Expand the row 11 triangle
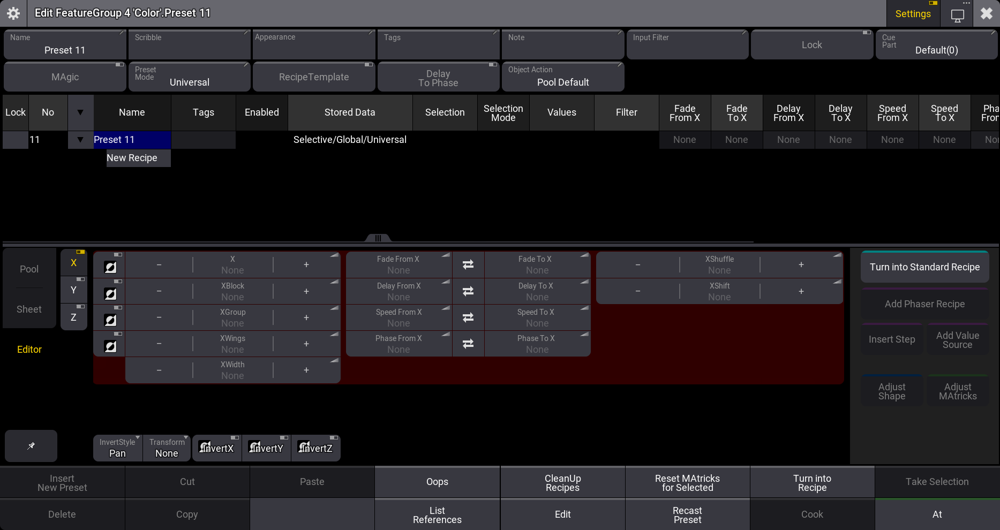This screenshot has height=530, width=1000. click(x=80, y=140)
